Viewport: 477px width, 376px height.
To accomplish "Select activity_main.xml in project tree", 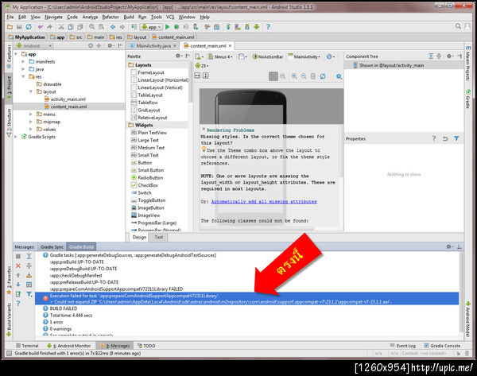I will point(65,99).
